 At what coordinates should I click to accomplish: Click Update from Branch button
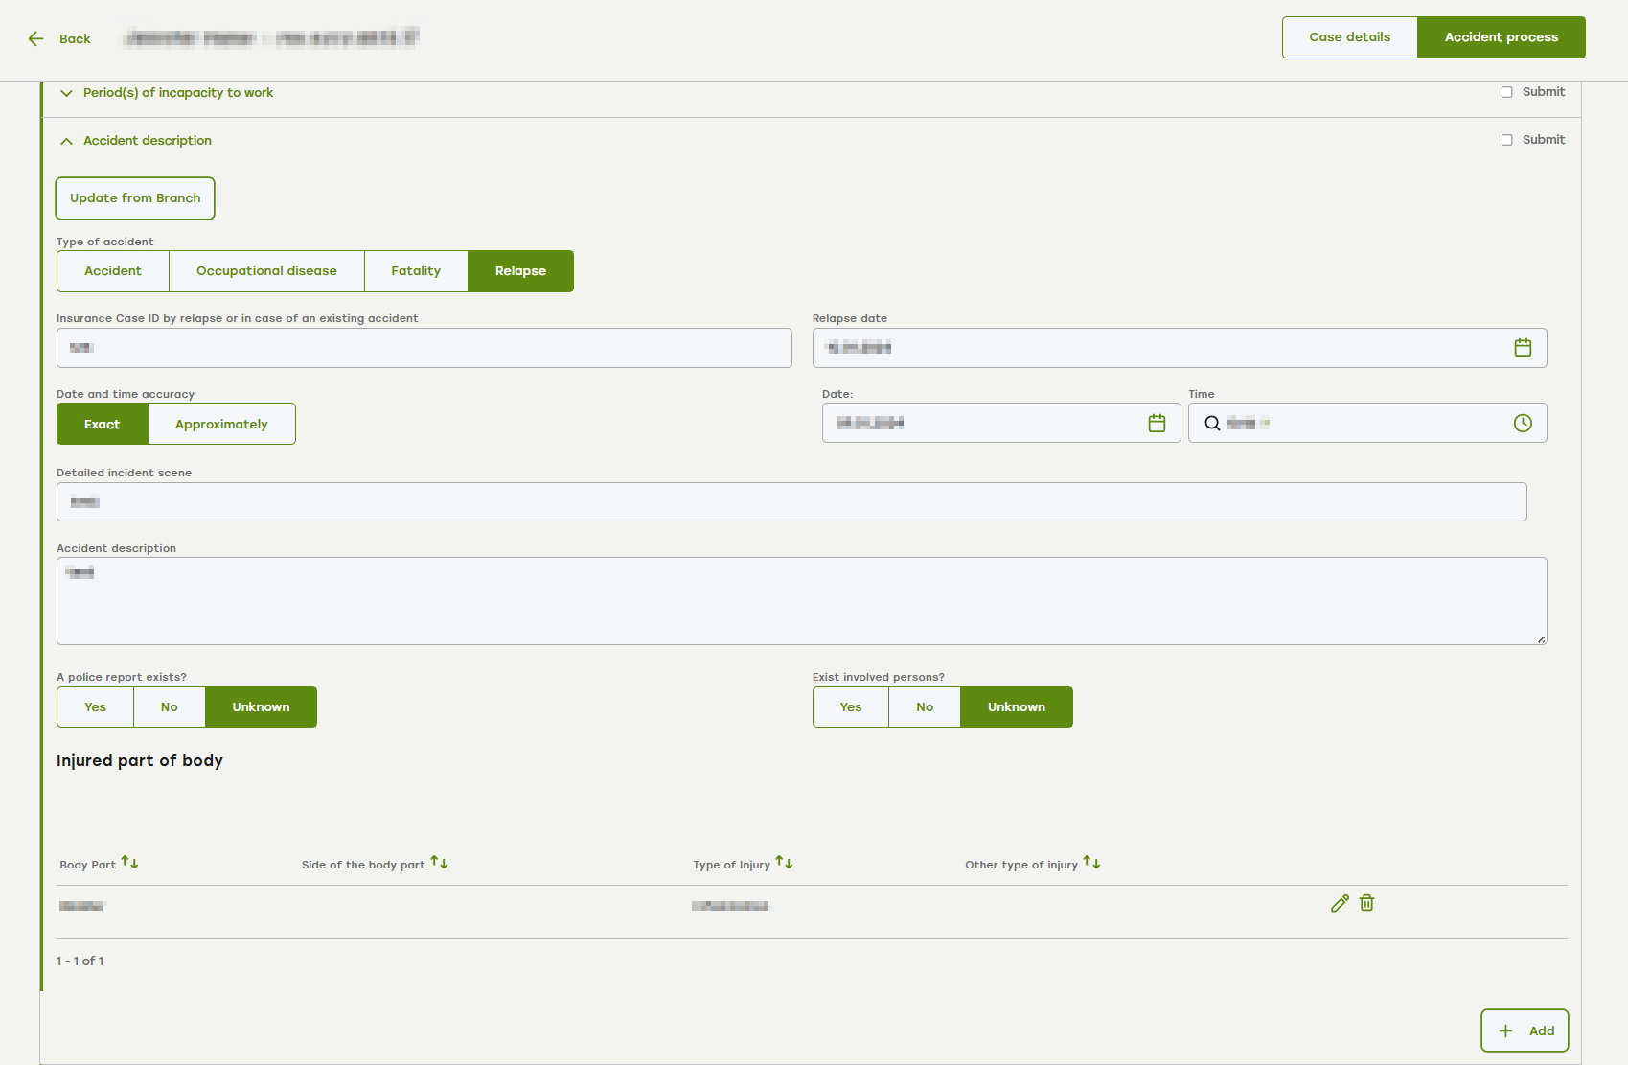[135, 198]
